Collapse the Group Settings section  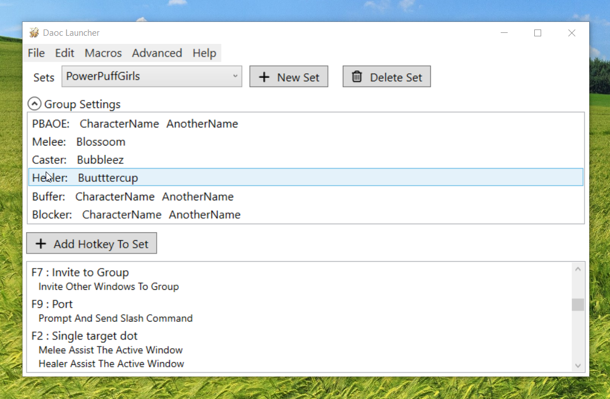[x=34, y=103]
